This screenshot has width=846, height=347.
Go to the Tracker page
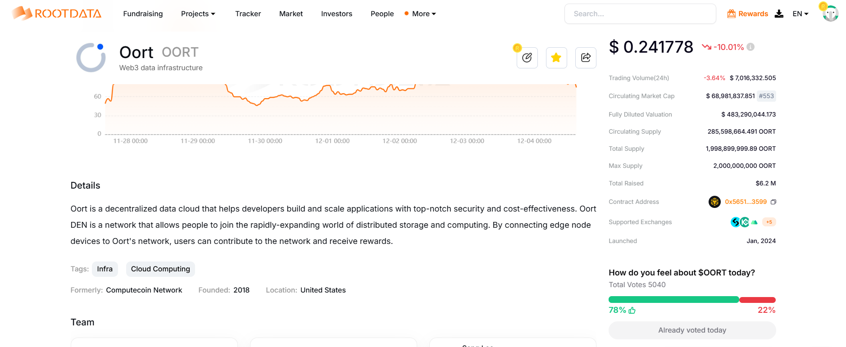click(x=248, y=14)
